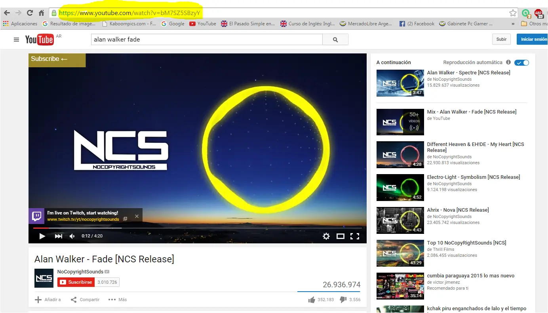Open the browser home page icon
548x313 pixels.
pyautogui.click(x=41, y=13)
